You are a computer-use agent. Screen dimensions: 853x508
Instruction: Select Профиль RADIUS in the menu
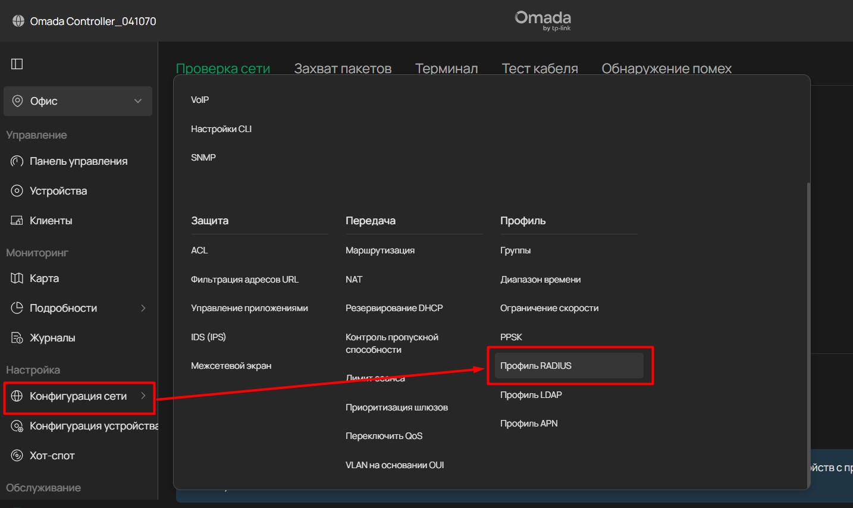click(535, 366)
